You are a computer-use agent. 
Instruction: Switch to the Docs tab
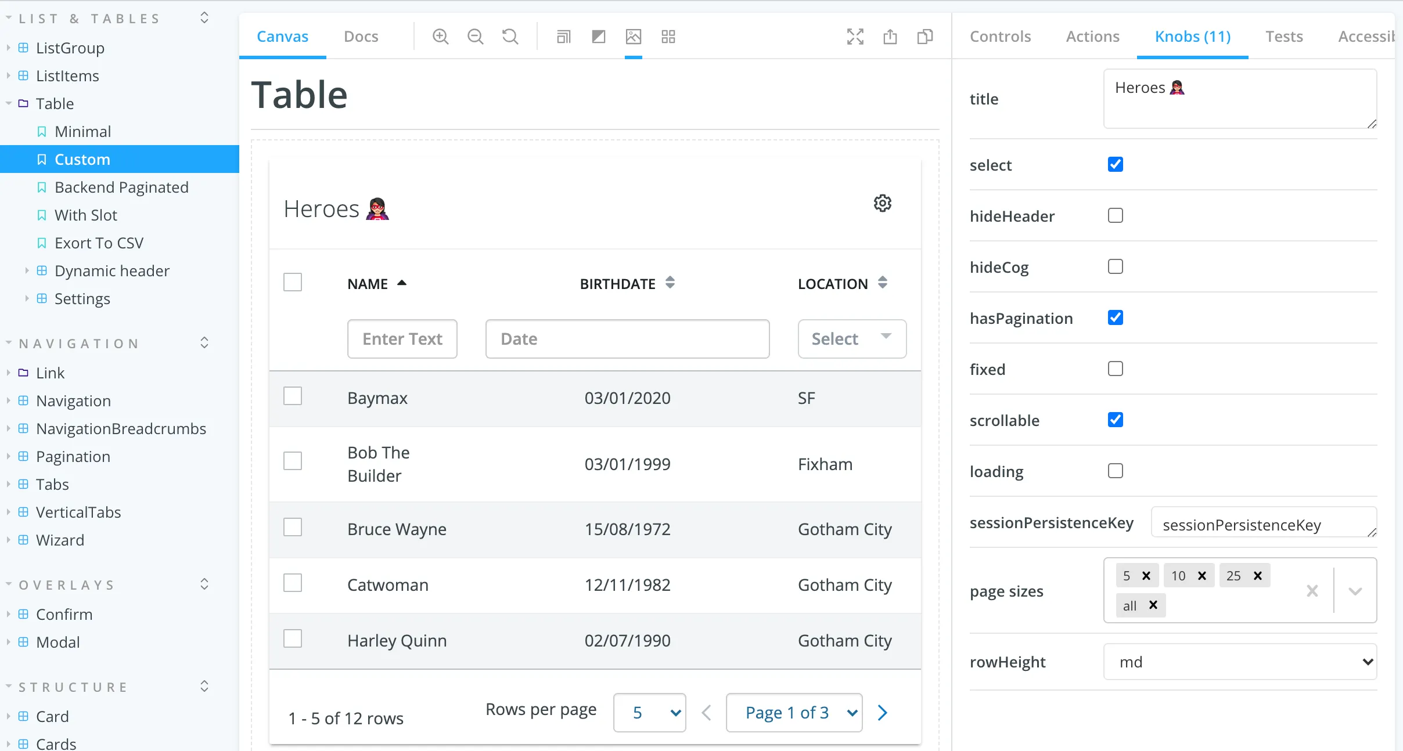tap(361, 37)
